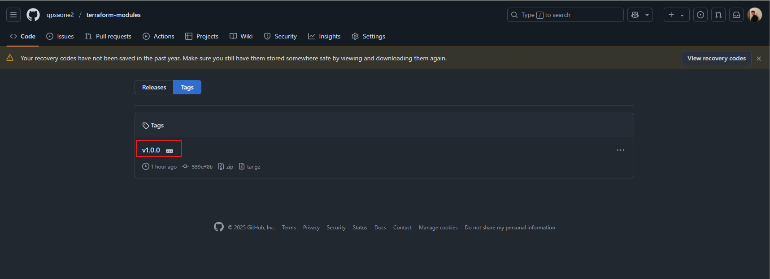The width and height of the screenshot is (770, 279).
Task: Open the Privacy footer link
Action: [x=311, y=228]
